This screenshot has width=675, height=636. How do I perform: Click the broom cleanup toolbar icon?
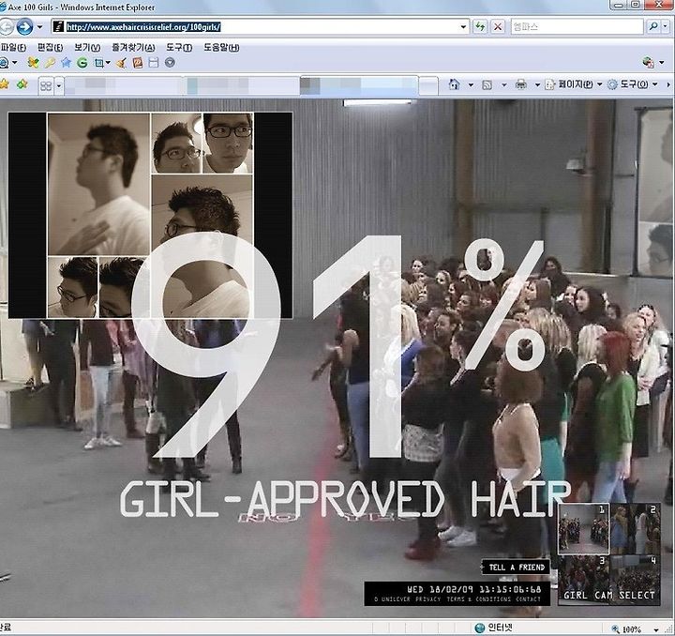[x=121, y=63]
